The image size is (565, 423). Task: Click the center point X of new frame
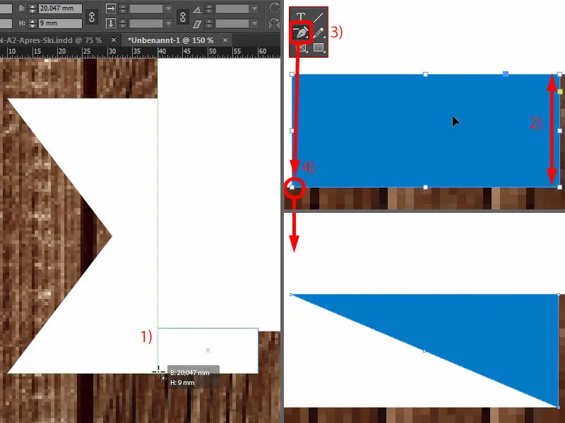tap(208, 350)
